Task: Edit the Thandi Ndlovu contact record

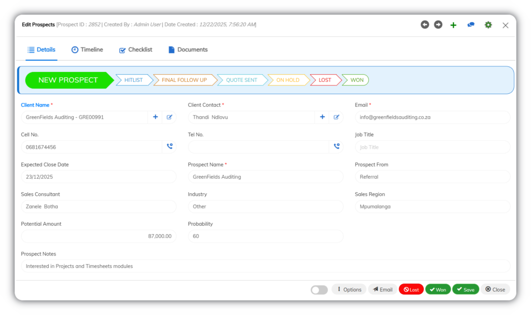Action: 336,117
